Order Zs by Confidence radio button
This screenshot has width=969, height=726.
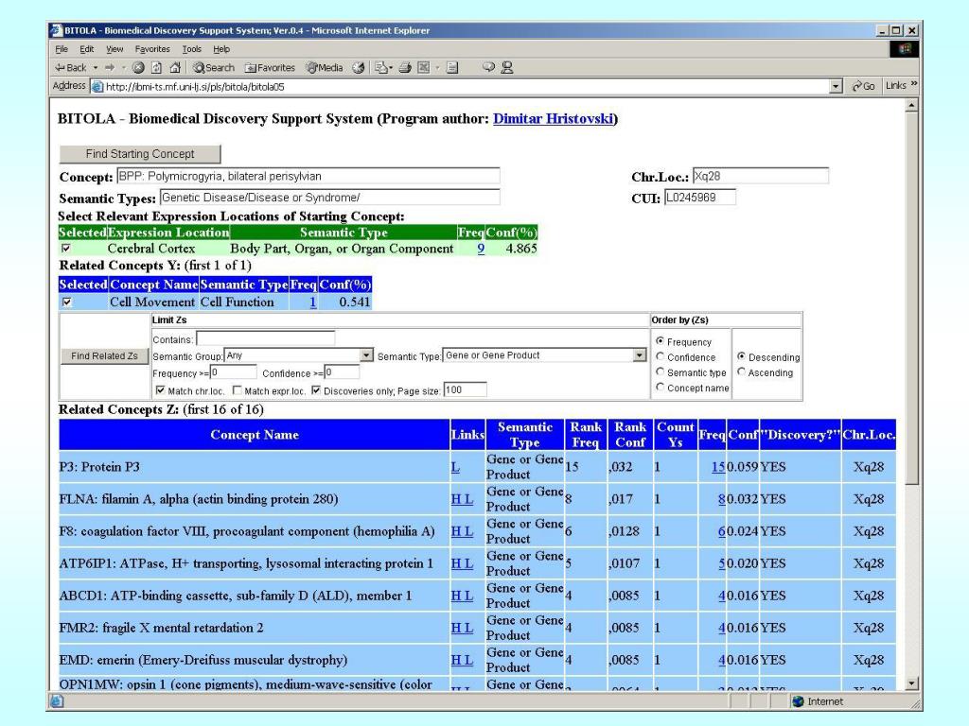[x=660, y=356]
